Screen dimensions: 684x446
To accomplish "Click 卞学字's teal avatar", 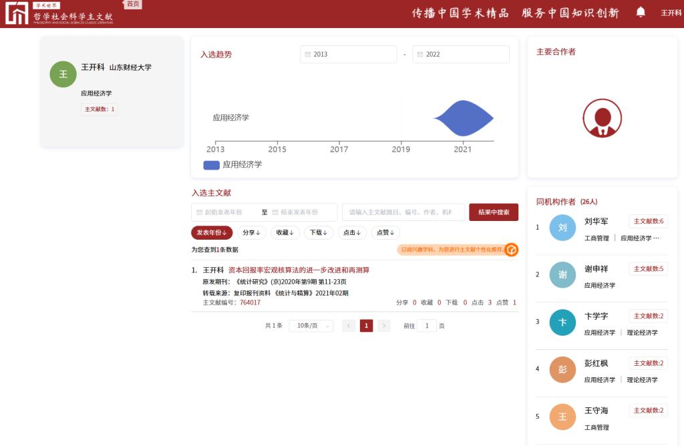I will [562, 322].
